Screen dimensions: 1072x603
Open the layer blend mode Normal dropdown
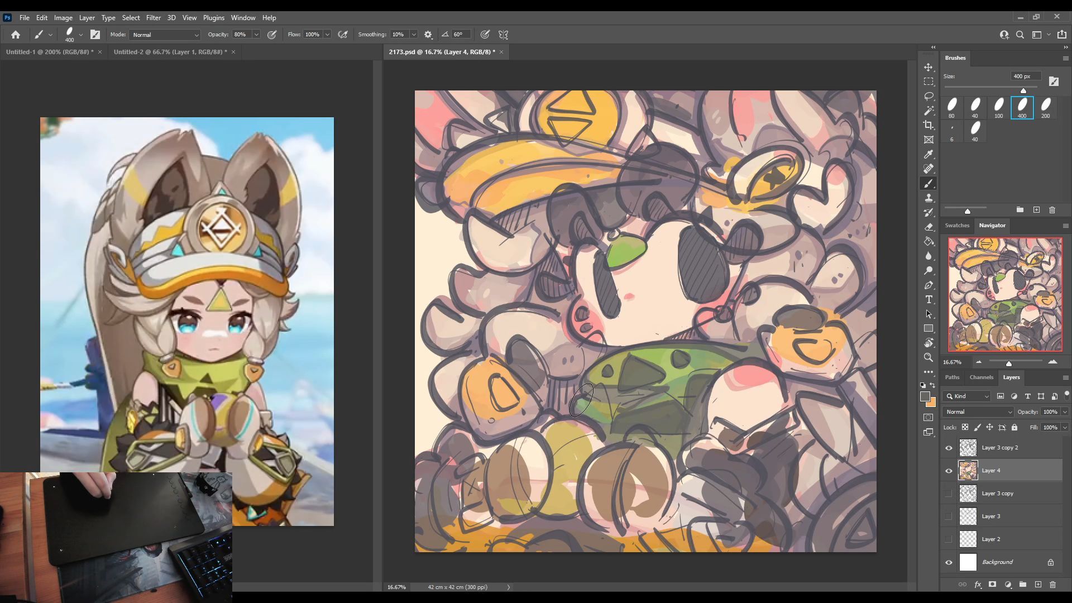(x=978, y=411)
